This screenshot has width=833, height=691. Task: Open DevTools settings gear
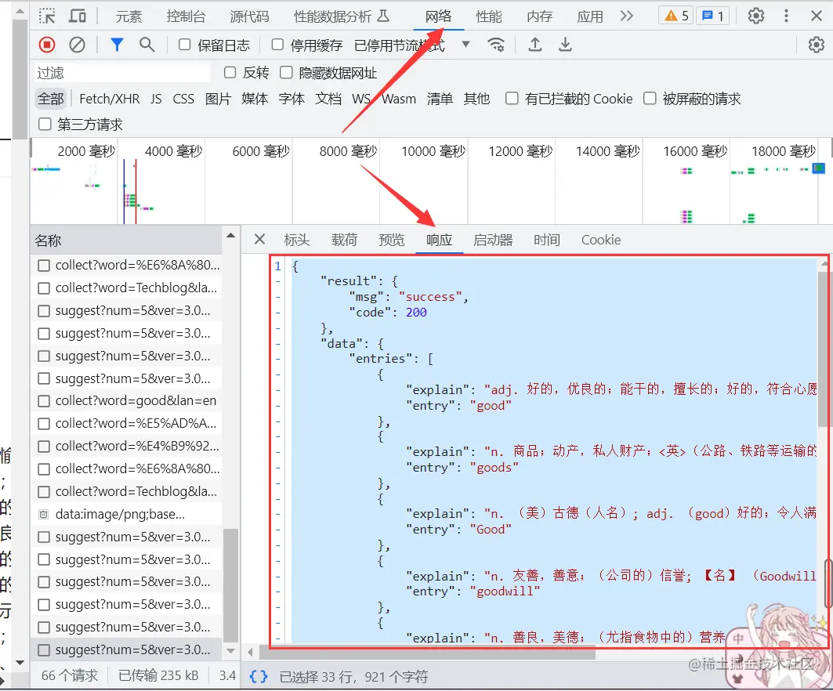pos(756,16)
